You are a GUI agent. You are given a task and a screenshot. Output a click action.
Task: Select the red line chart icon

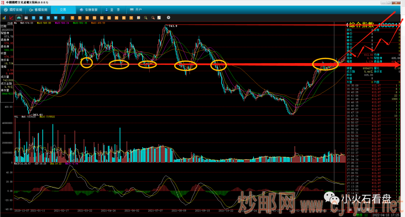pyautogui.click(x=11, y=18)
